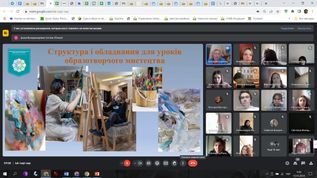The height and width of the screenshot is (178, 317).
Task: Open the 'Ещё 18 чел.' participants tile
Action: [x=274, y=146]
